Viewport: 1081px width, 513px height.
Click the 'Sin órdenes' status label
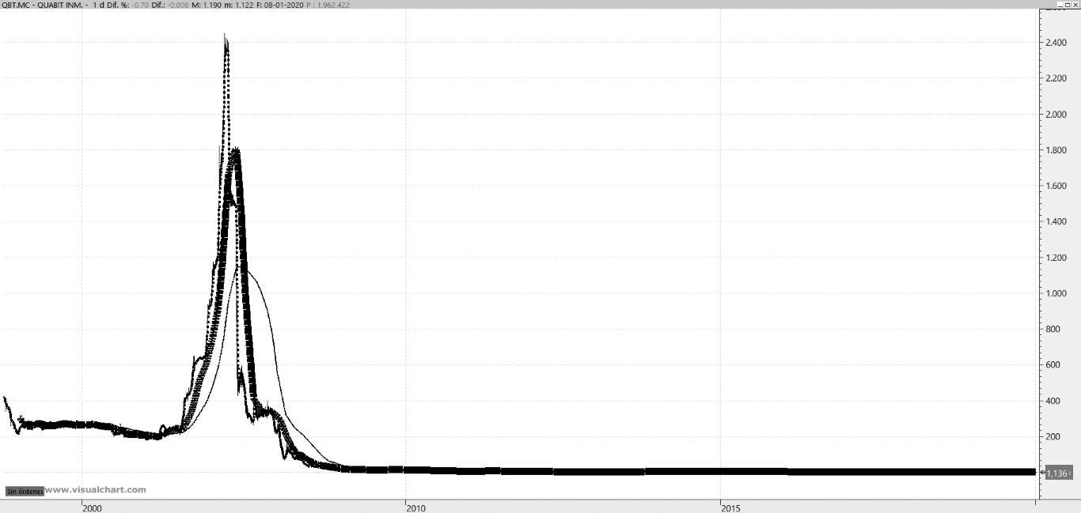pos(23,491)
